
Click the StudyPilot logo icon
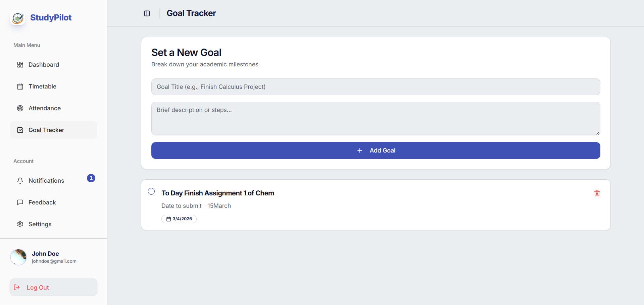pos(18,18)
